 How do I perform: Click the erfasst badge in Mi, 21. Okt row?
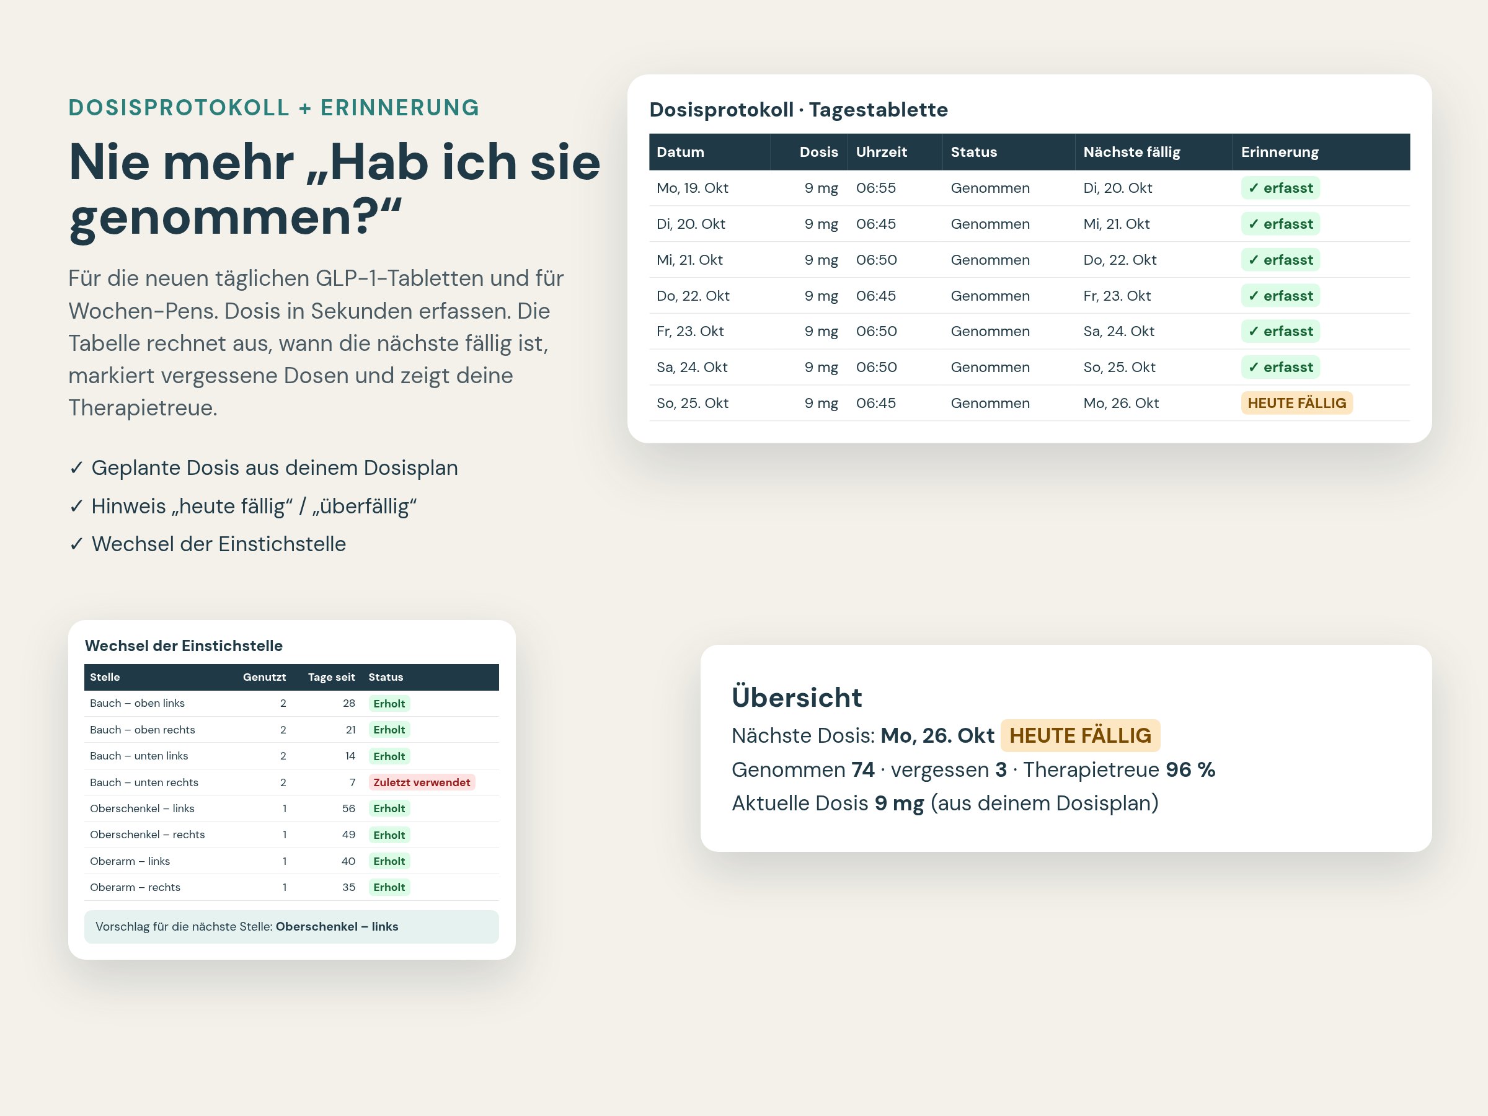[x=1280, y=260]
